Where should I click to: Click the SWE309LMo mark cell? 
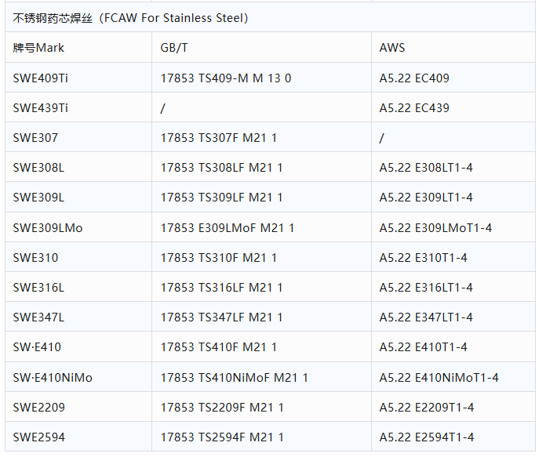48,228
